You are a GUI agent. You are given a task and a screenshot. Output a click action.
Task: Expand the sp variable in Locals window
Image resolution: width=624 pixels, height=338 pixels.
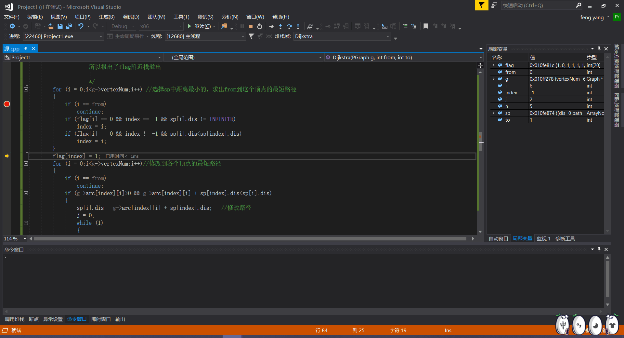[494, 113]
